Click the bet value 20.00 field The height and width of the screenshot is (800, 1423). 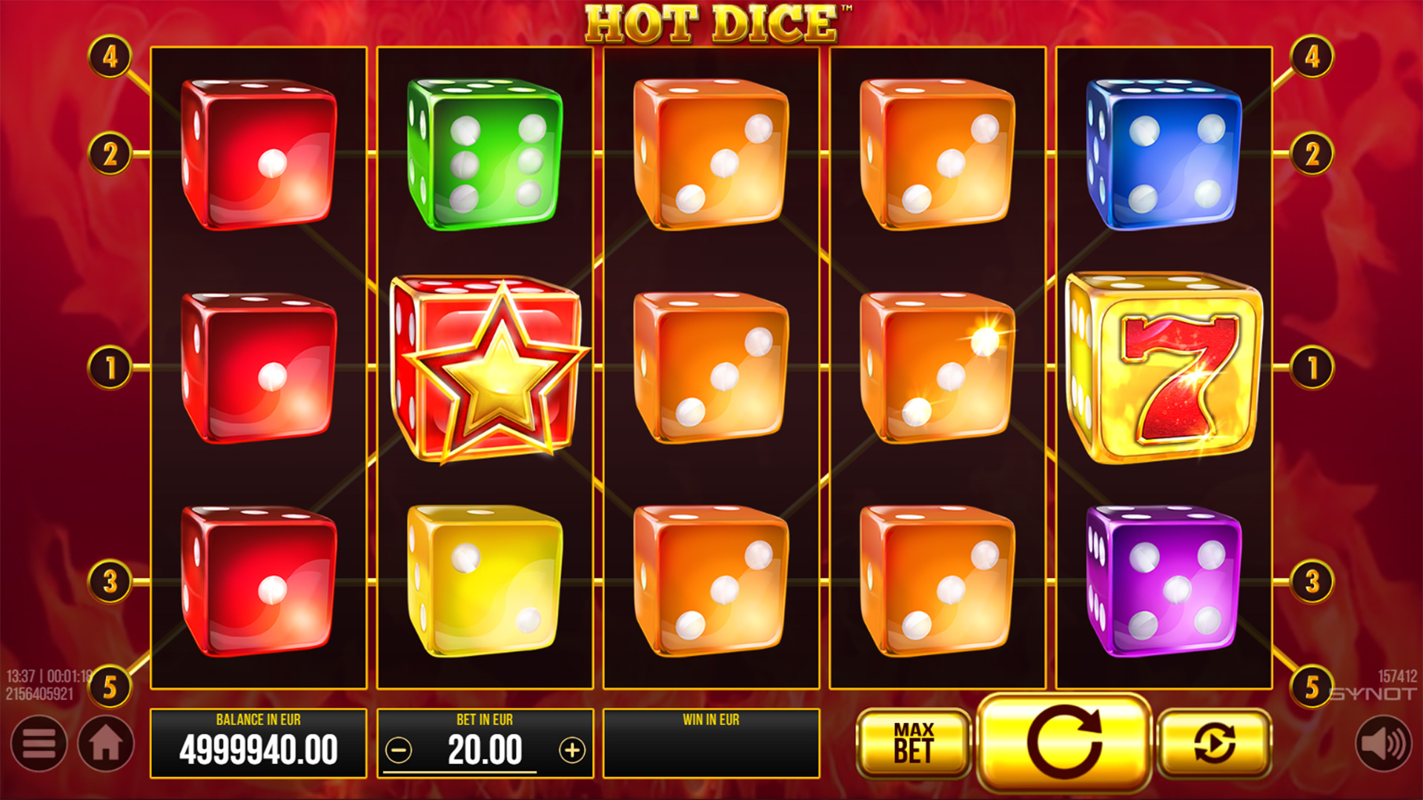tap(485, 750)
